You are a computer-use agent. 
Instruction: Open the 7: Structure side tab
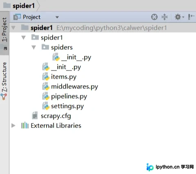pos(4,81)
